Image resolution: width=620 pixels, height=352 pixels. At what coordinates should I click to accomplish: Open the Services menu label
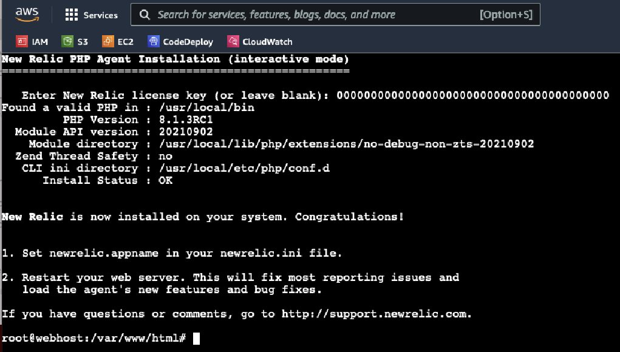(x=100, y=15)
